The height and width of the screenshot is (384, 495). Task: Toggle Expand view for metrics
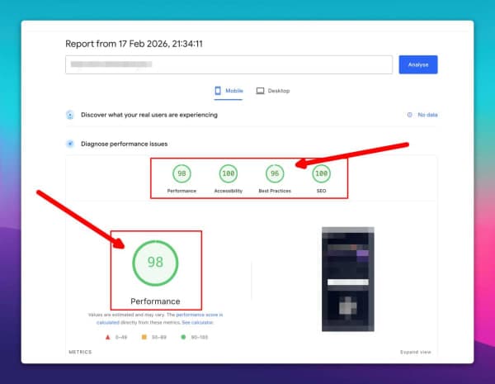416,352
